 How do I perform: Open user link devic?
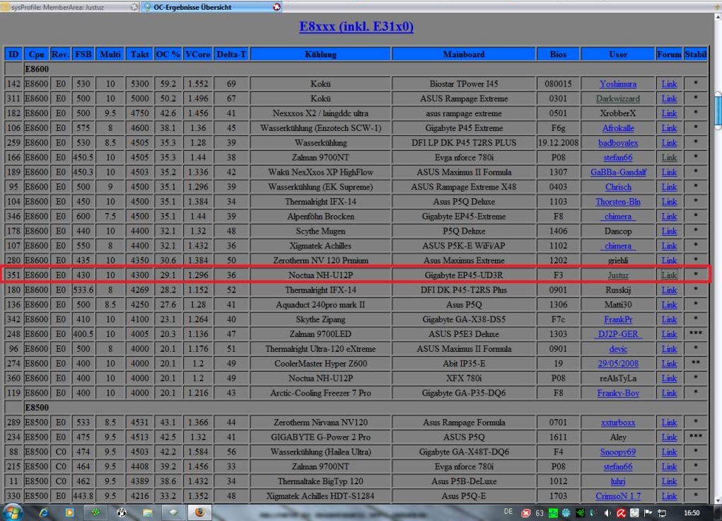click(618, 349)
